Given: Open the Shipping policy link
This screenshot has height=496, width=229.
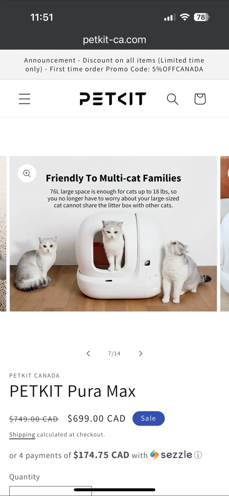Looking at the screenshot, I should click(22, 435).
